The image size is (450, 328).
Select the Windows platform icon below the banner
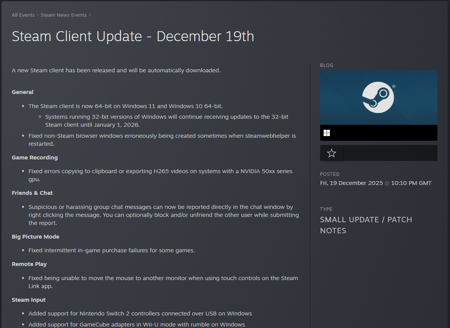(327, 132)
